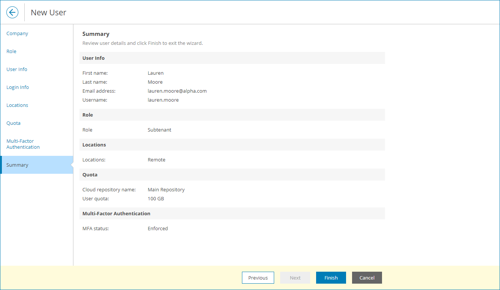This screenshot has height=290, width=500.
Task: Select the User Info step
Action: tap(17, 69)
